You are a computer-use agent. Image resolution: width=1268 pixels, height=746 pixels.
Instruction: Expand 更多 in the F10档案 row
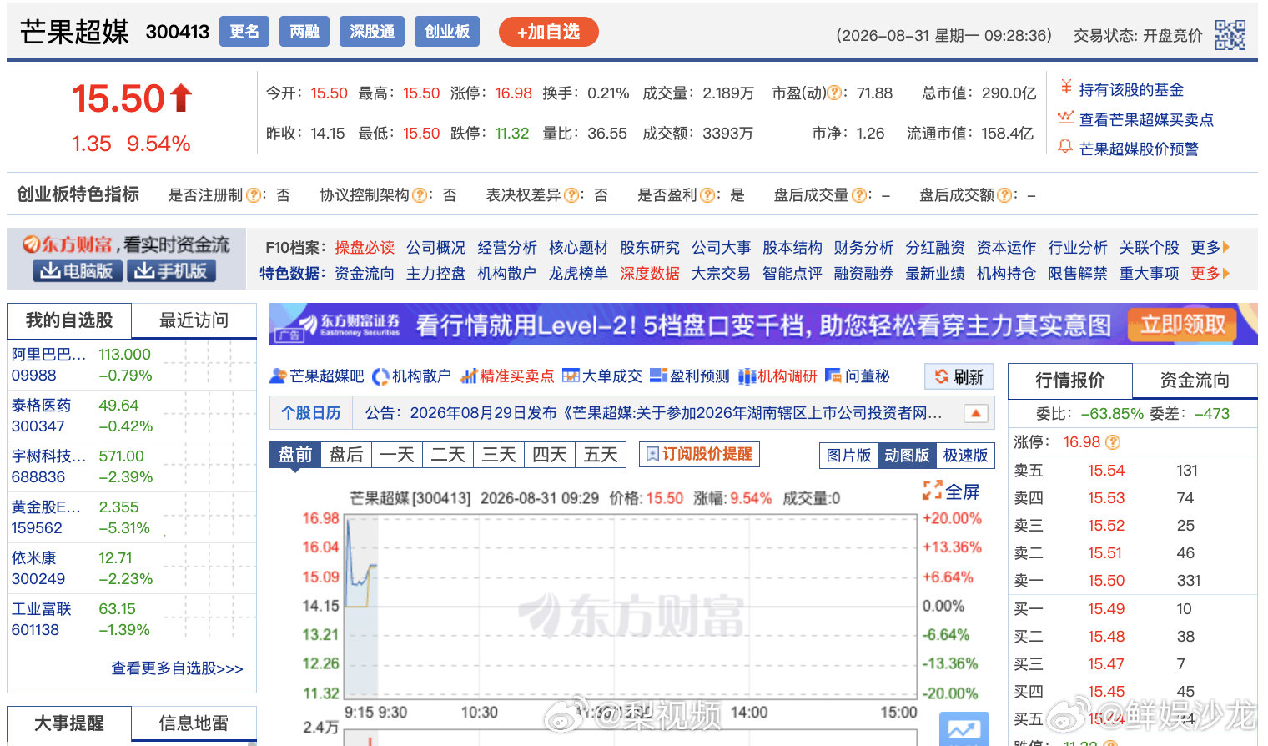(x=1210, y=248)
